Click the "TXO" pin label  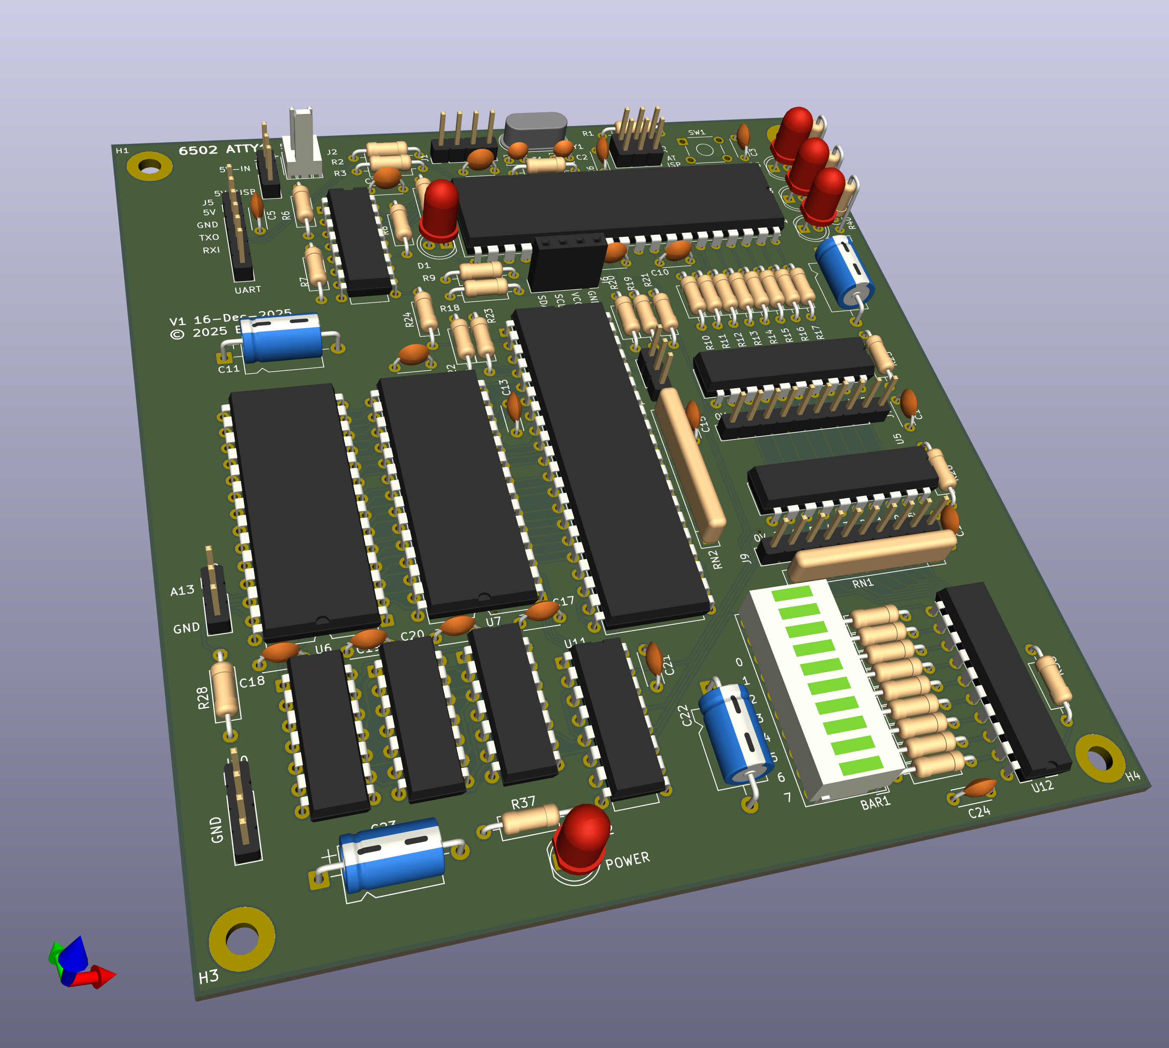point(209,237)
